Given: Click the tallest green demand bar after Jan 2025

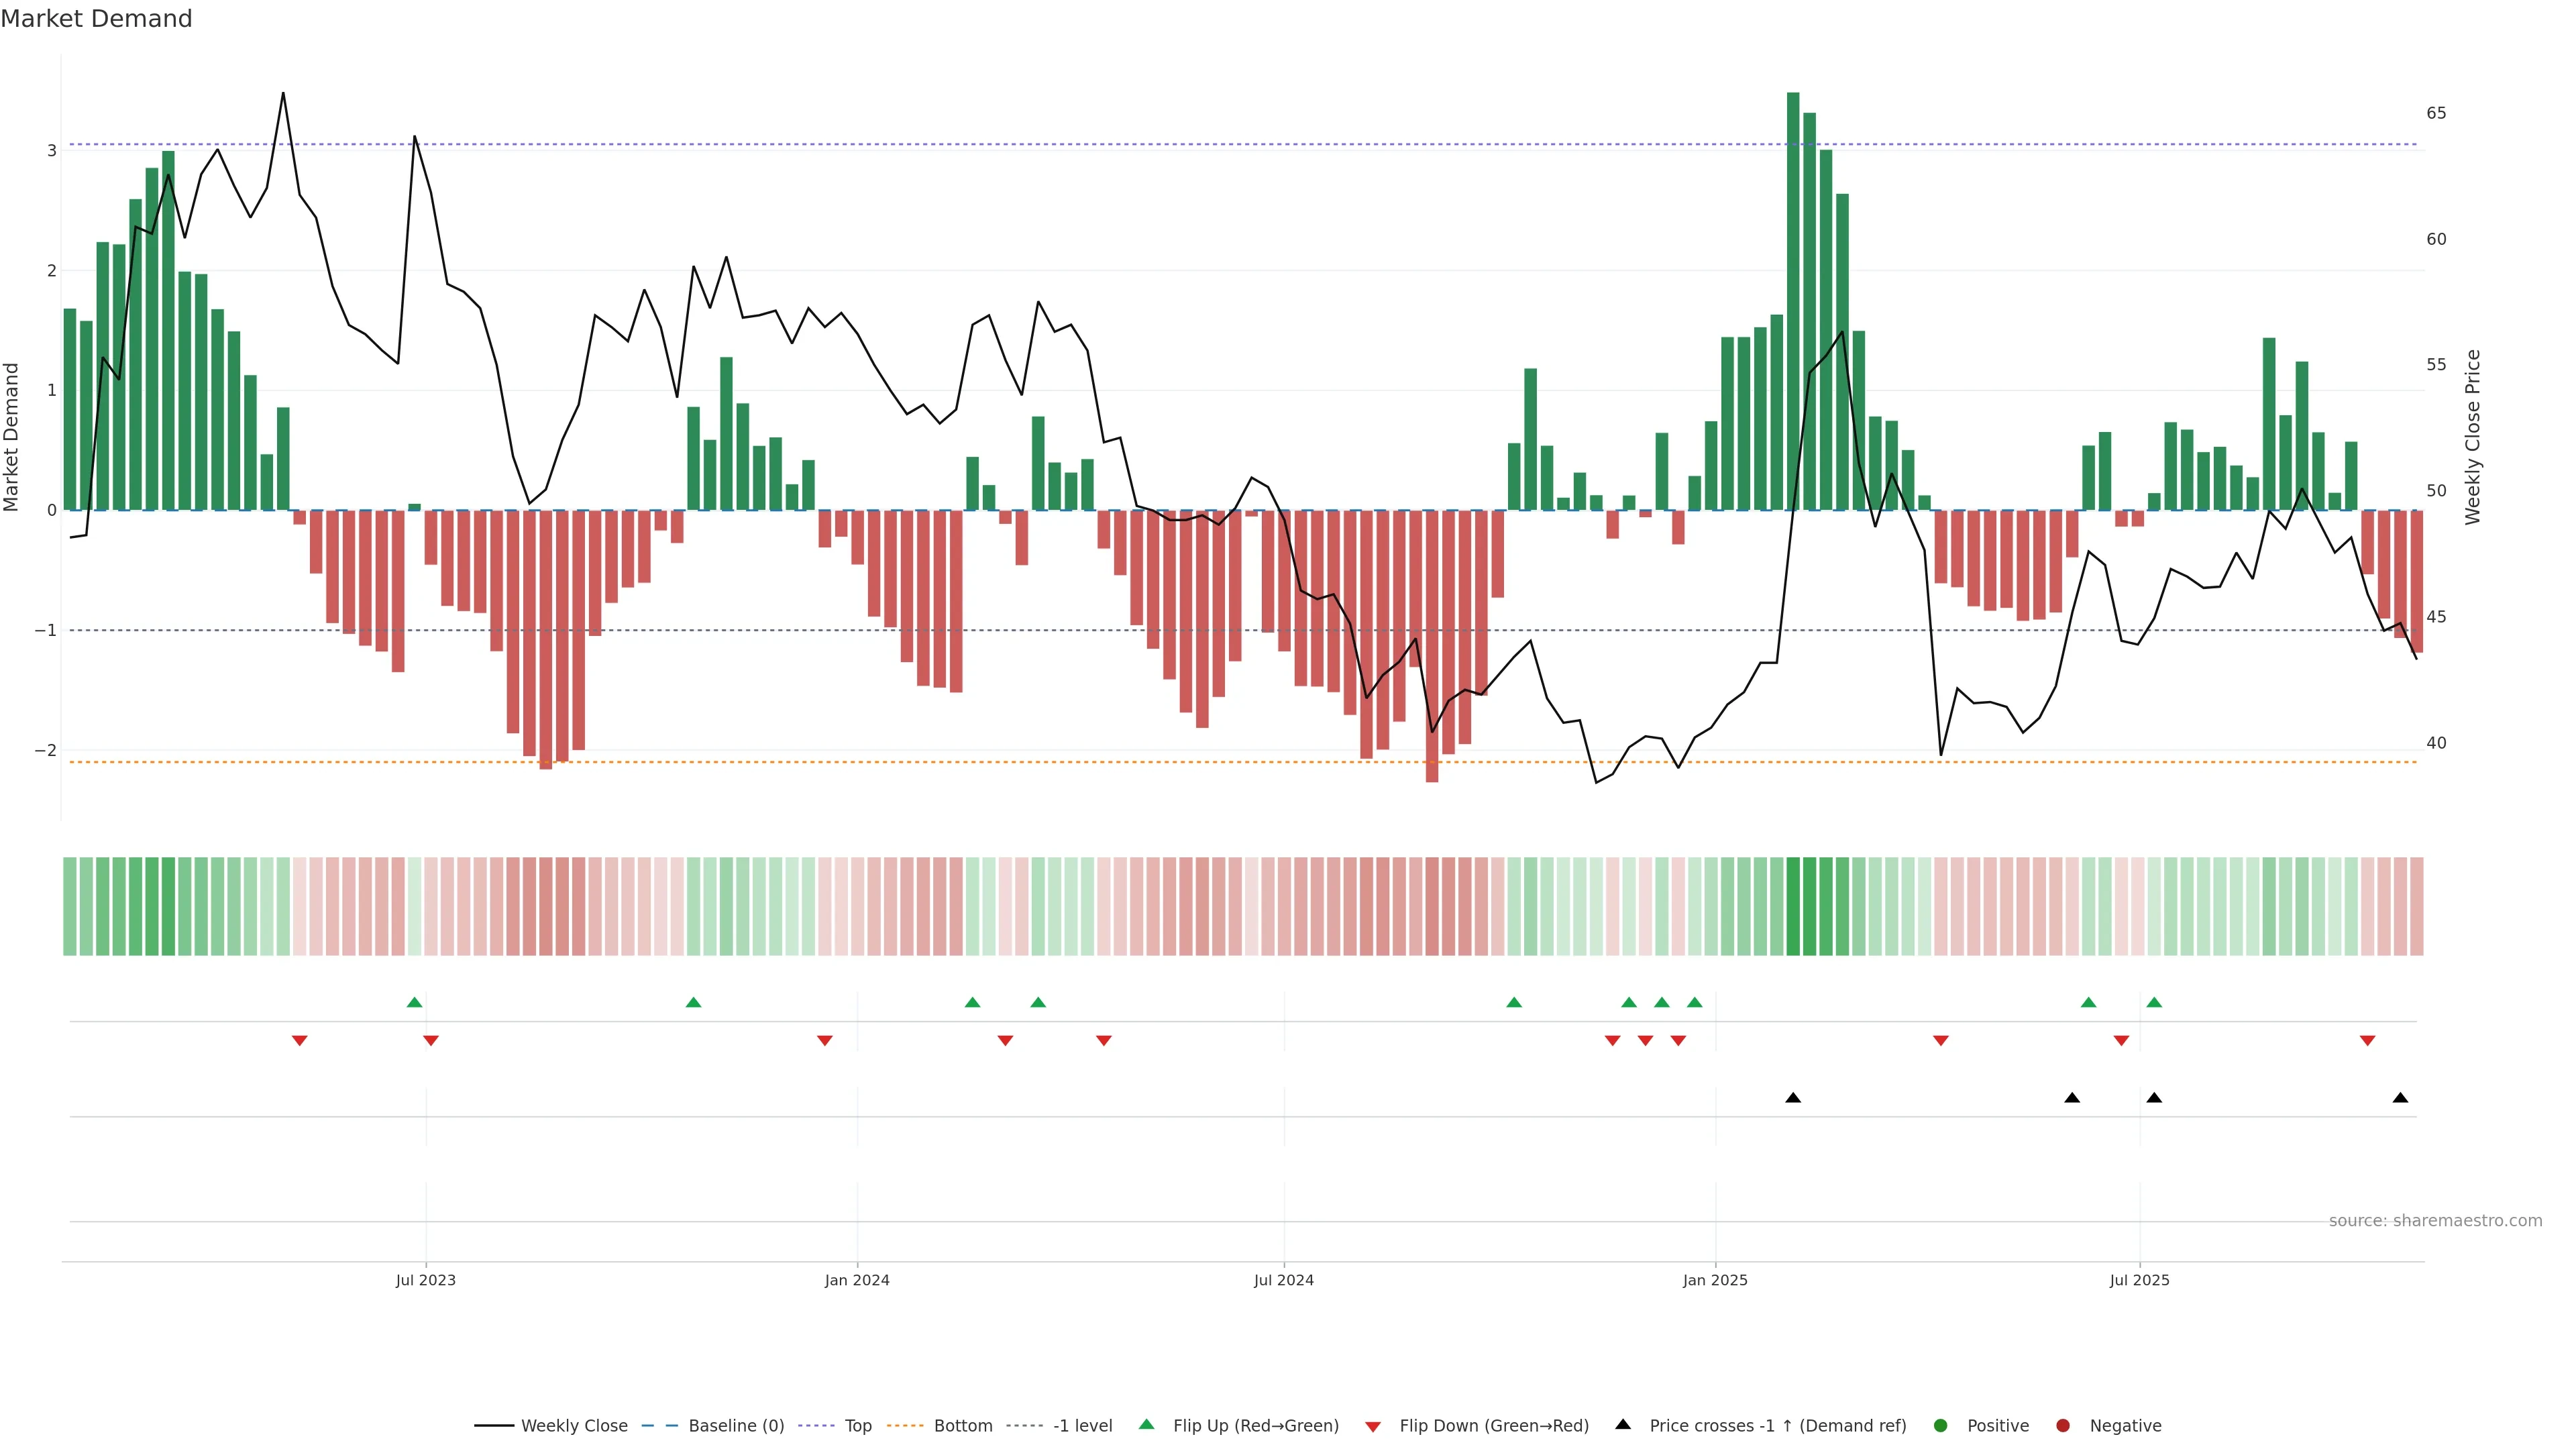Looking at the screenshot, I should [x=1793, y=300].
